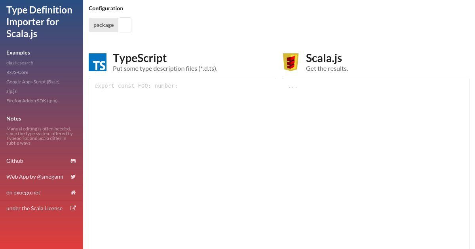Open Web App by @smogami link

tap(42, 177)
